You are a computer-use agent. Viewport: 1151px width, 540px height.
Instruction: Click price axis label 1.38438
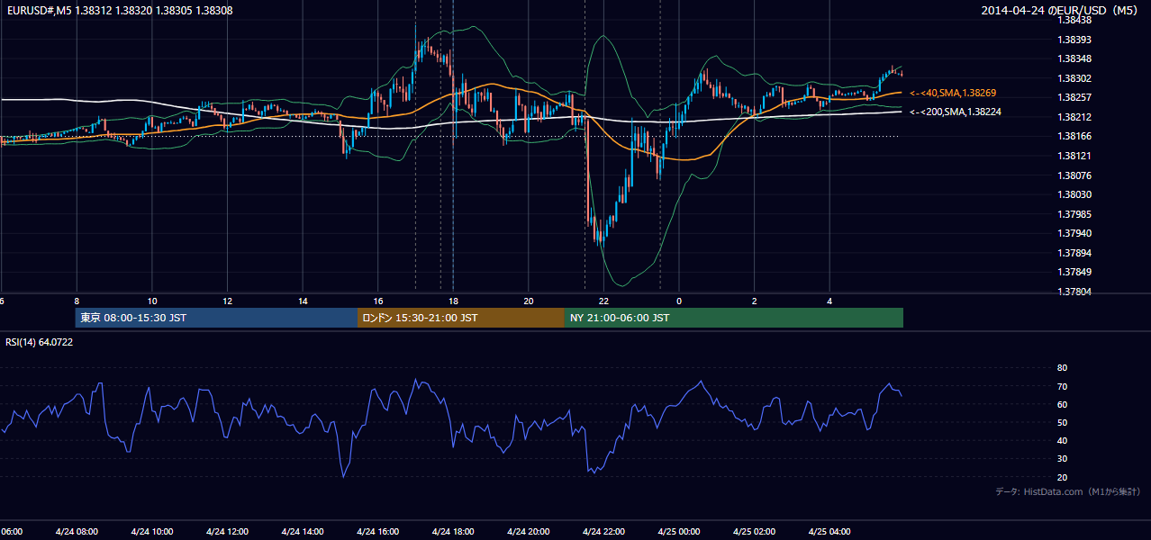pyautogui.click(x=1074, y=20)
